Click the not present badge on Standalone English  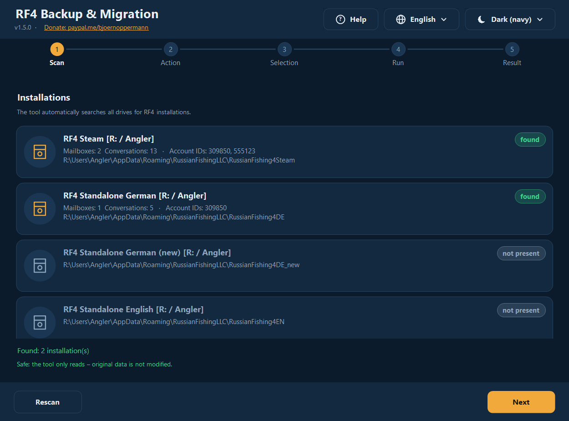(x=521, y=310)
